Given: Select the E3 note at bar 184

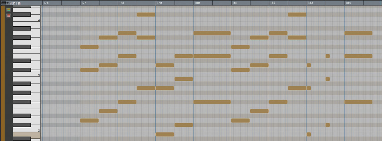Looking at the screenshot, I should [x=358, y=56].
